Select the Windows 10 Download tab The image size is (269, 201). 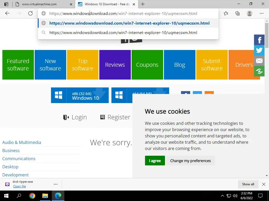coord(107,4)
